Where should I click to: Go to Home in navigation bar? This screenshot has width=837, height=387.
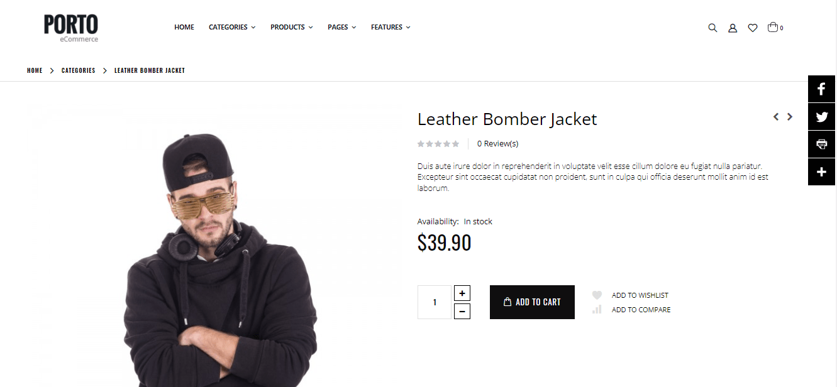pos(184,27)
